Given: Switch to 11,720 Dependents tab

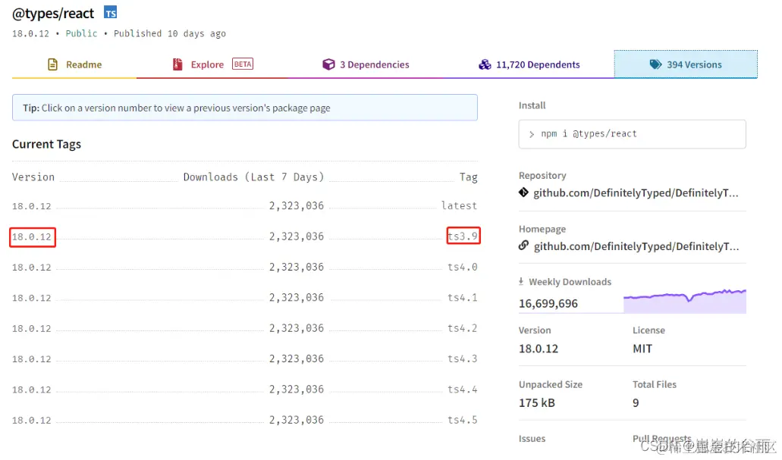Looking at the screenshot, I should 529,64.
